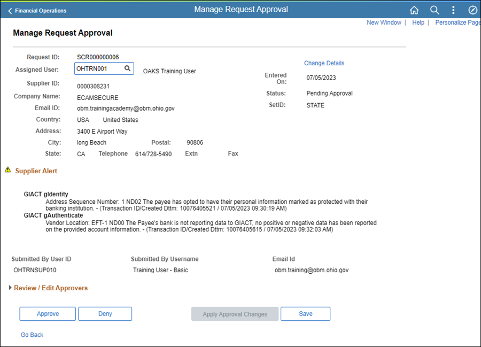The image size is (481, 347).
Task: Click the Go Back link
Action: [x=32, y=335]
